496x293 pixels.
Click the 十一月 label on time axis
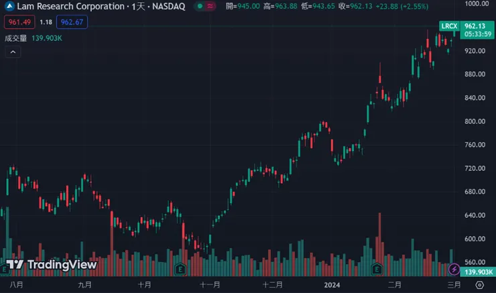[x=210, y=285]
